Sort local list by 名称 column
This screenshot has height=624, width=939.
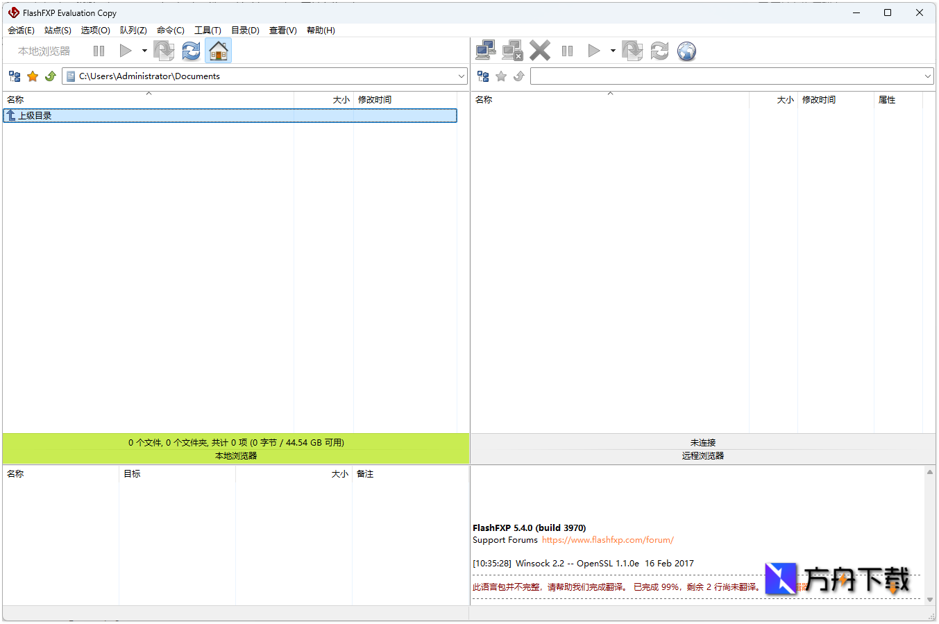point(149,100)
